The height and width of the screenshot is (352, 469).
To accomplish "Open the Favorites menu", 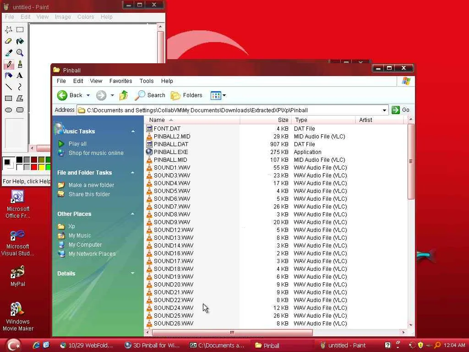I will pos(120,81).
